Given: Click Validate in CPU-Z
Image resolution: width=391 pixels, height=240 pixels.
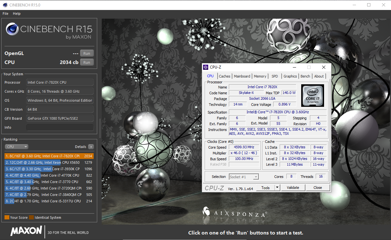Looking at the screenshot, I should pyautogui.click(x=293, y=188).
